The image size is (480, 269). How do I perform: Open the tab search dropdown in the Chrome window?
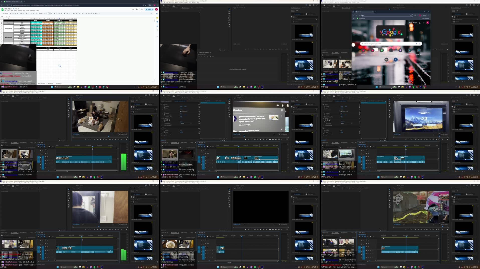[x=353, y=12]
